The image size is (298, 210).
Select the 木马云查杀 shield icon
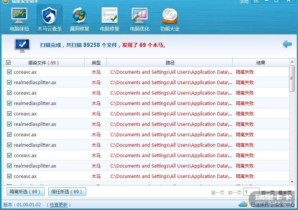tap(49, 16)
